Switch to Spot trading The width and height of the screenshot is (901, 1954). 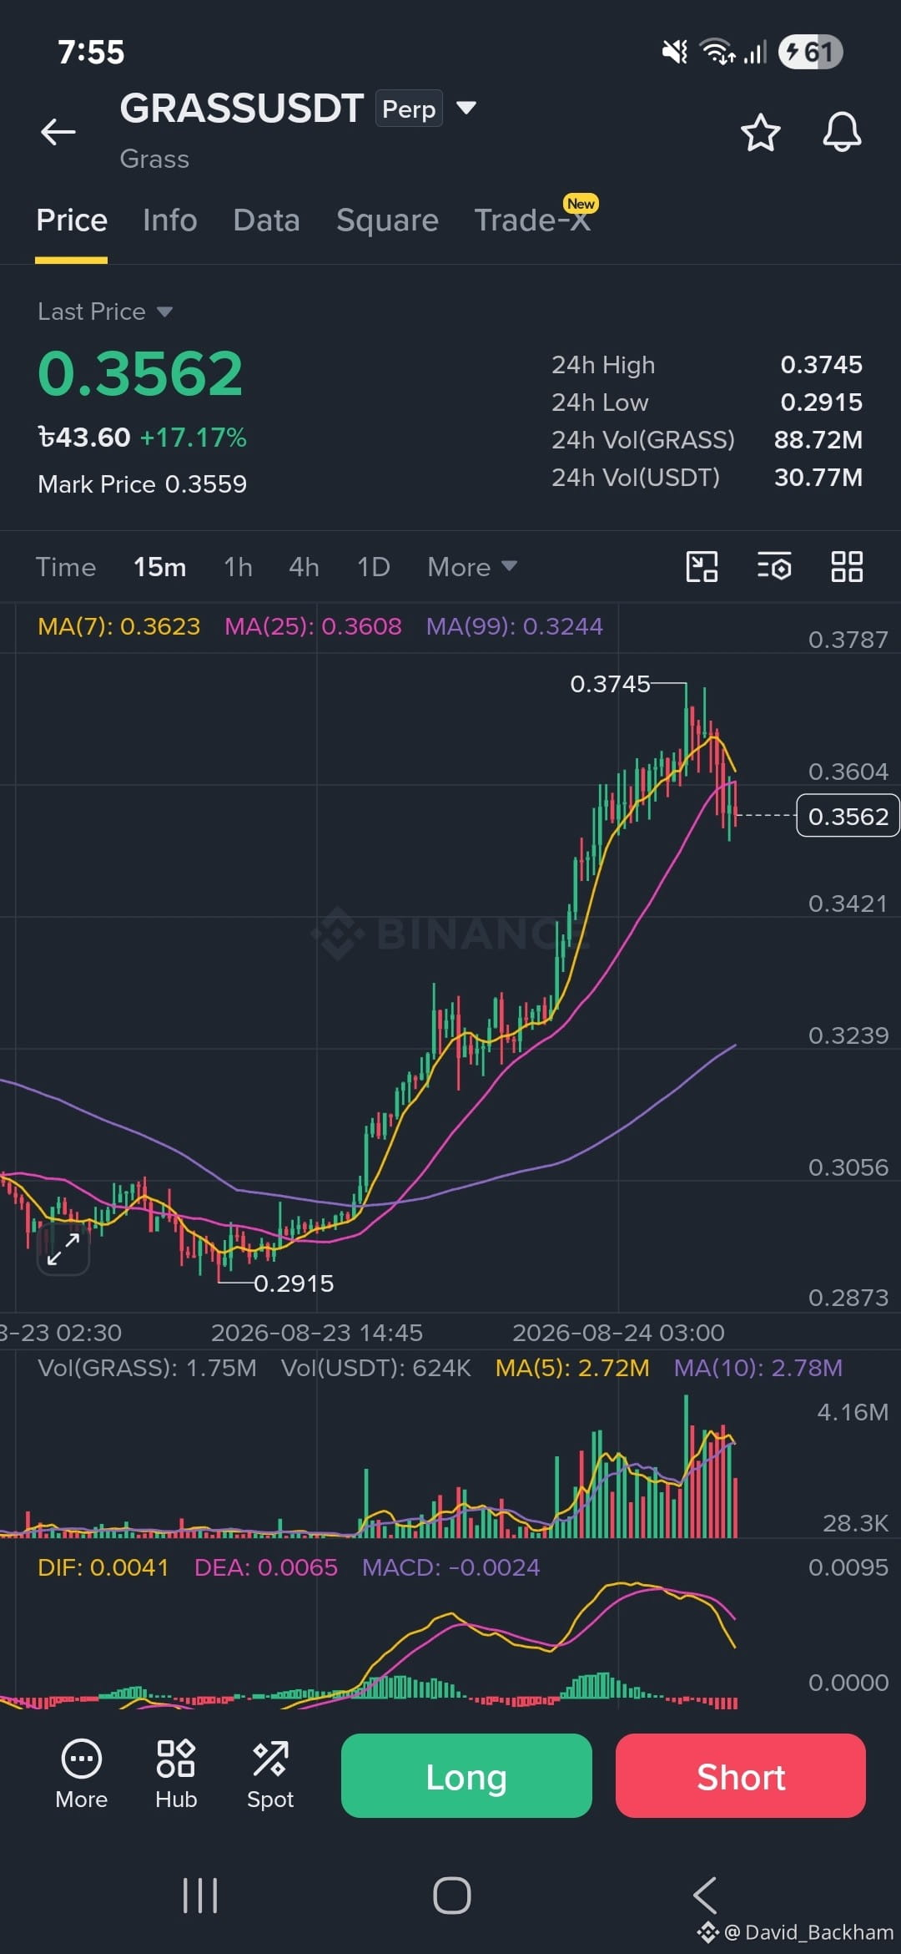click(270, 1774)
